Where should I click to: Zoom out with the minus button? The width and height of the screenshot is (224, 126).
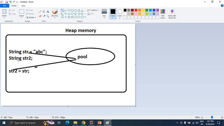(202, 117)
